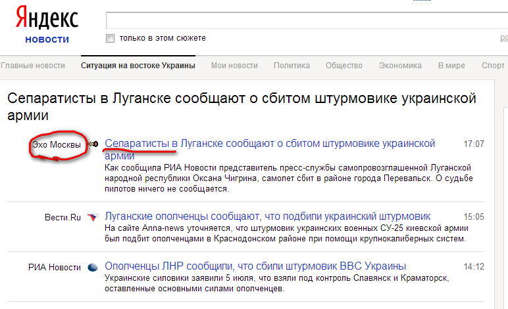Switch to 'Мои новости' tab

(x=234, y=66)
